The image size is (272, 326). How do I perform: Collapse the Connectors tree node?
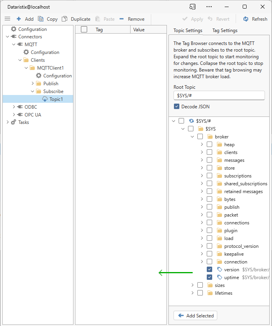tap(7, 37)
